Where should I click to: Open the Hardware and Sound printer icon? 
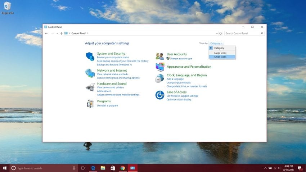(90, 87)
